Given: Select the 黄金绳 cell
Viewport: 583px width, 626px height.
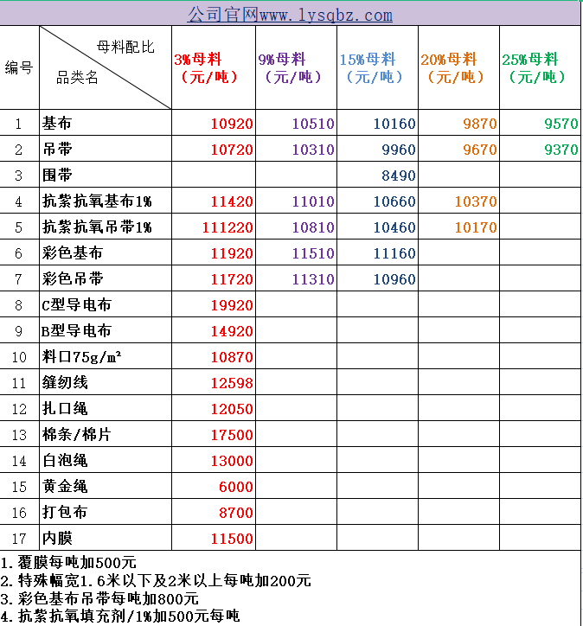Looking at the screenshot, I should click(x=106, y=486).
